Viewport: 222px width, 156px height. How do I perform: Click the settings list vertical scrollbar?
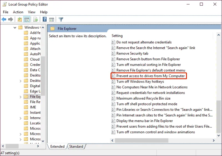(219, 83)
